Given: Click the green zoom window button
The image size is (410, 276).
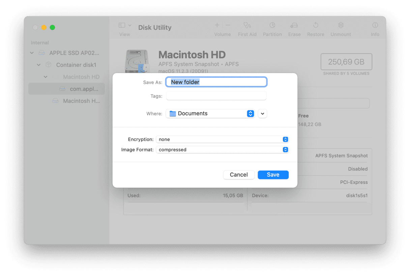Looking at the screenshot, I should click(52, 28).
